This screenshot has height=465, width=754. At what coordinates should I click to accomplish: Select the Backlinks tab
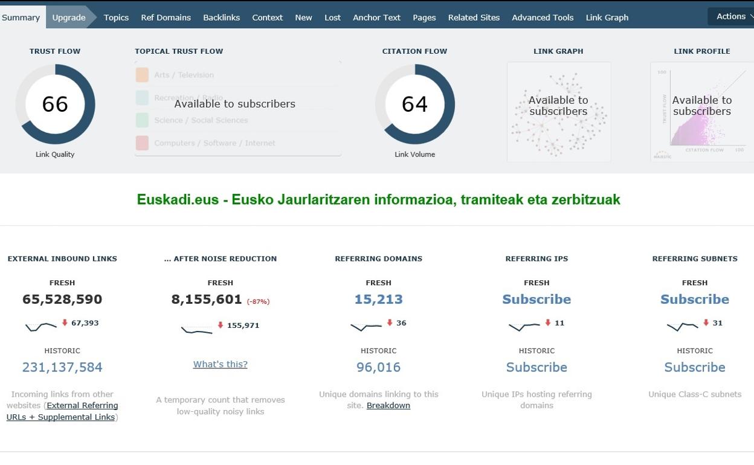[x=221, y=18]
